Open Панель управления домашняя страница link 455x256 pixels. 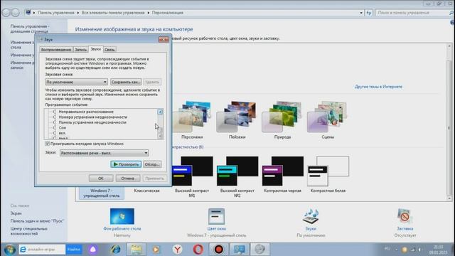[x=30, y=28]
